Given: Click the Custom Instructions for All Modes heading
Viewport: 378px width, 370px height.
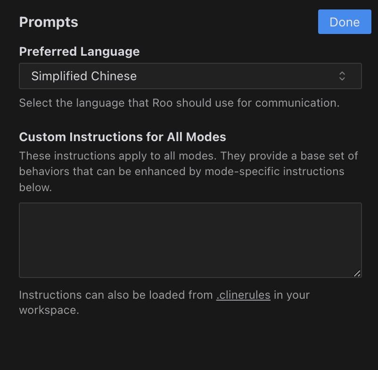Looking at the screenshot, I should pos(123,137).
